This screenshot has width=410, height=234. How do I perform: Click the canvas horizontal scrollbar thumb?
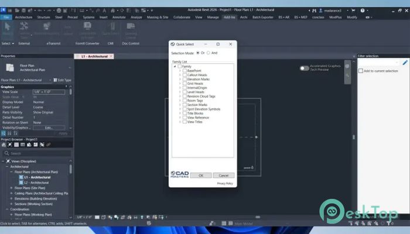(258, 217)
